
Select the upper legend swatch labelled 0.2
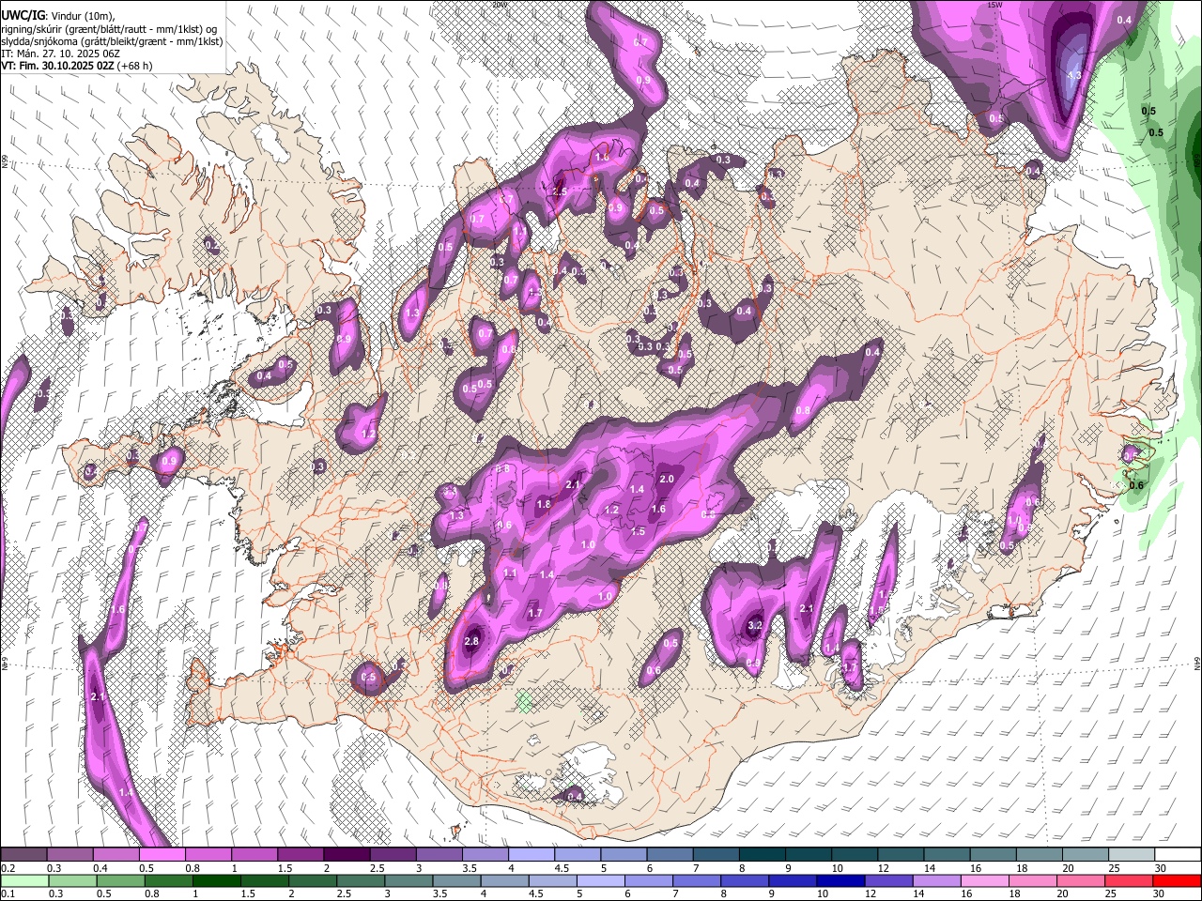coord(23,855)
